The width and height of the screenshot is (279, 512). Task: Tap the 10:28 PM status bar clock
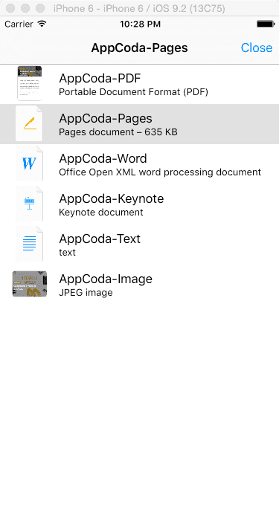[x=140, y=25]
